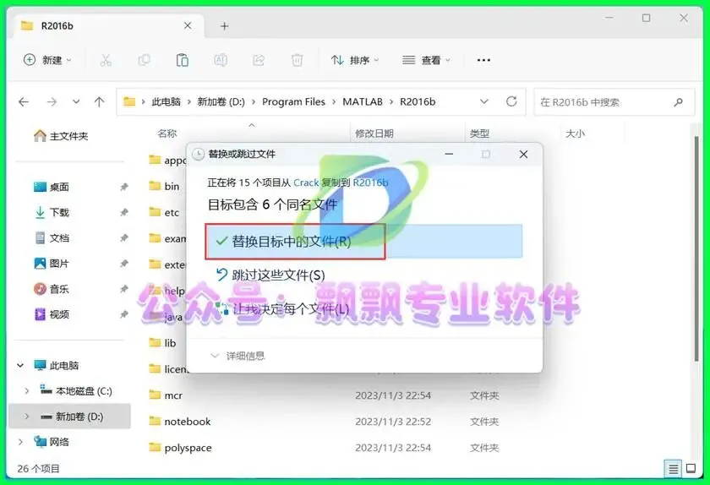Collapse the 此电脑 tree node
Screen dimensions: 710x485
point(20,365)
